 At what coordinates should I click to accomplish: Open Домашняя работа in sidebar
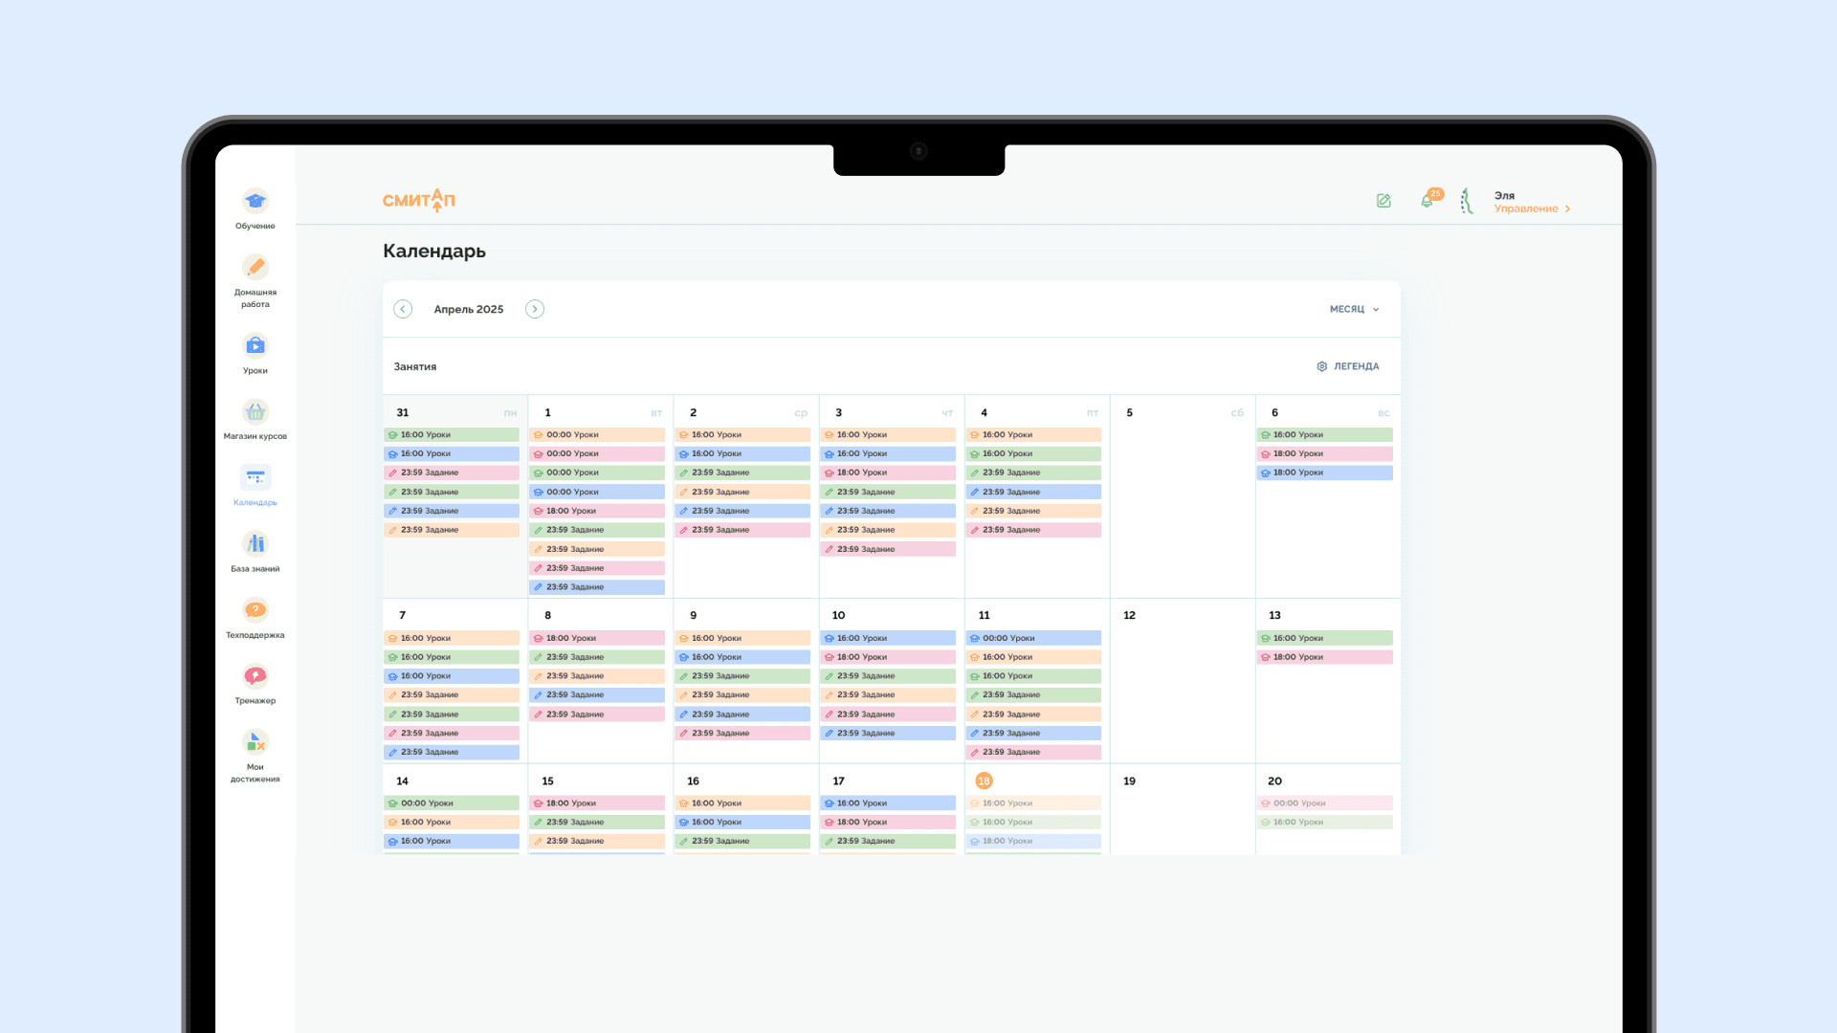[x=255, y=268]
